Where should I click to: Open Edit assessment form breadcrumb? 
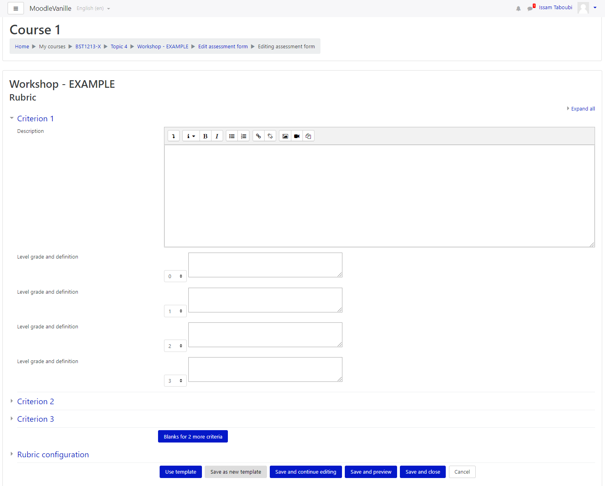(223, 47)
